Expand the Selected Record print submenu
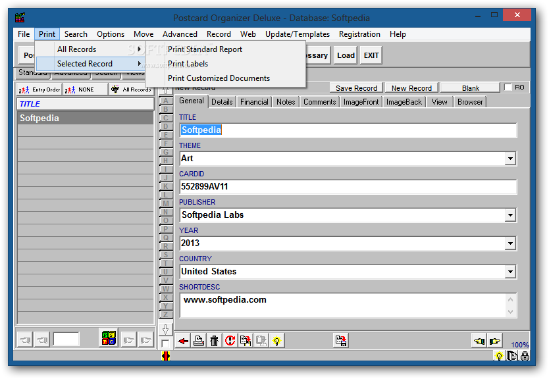This screenshot has height=379, width=549. [90, 64]
